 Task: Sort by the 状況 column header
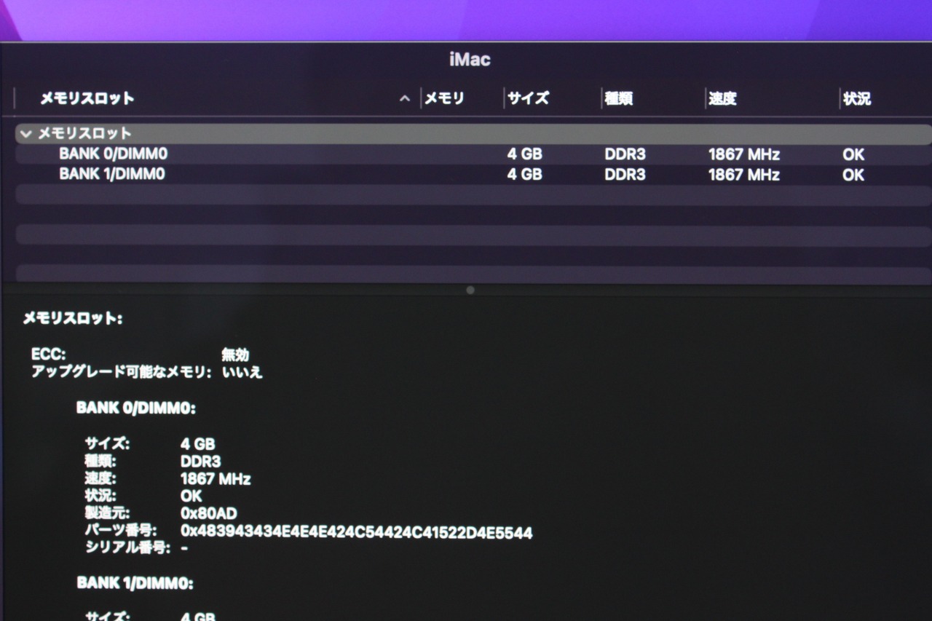tap(857, 98)
